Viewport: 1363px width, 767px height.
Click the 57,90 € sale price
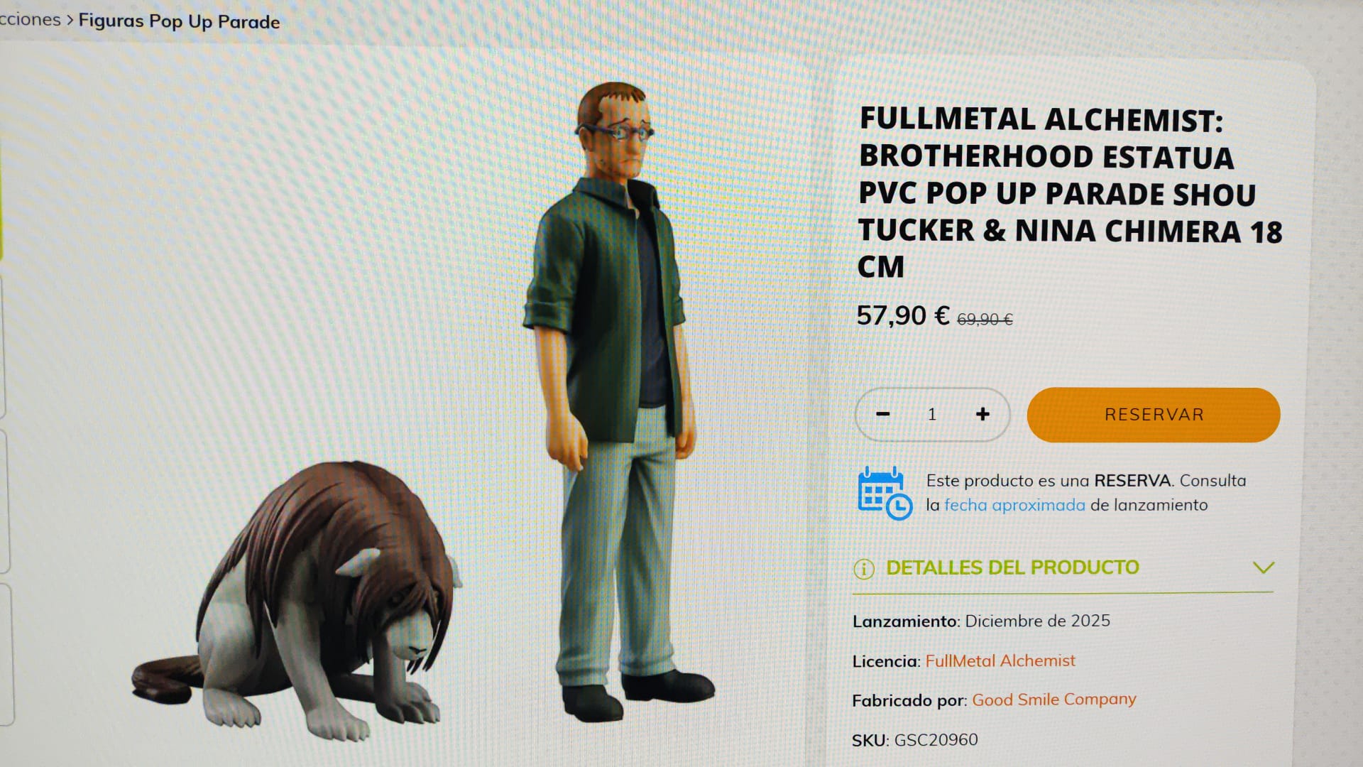click(902, 315)
